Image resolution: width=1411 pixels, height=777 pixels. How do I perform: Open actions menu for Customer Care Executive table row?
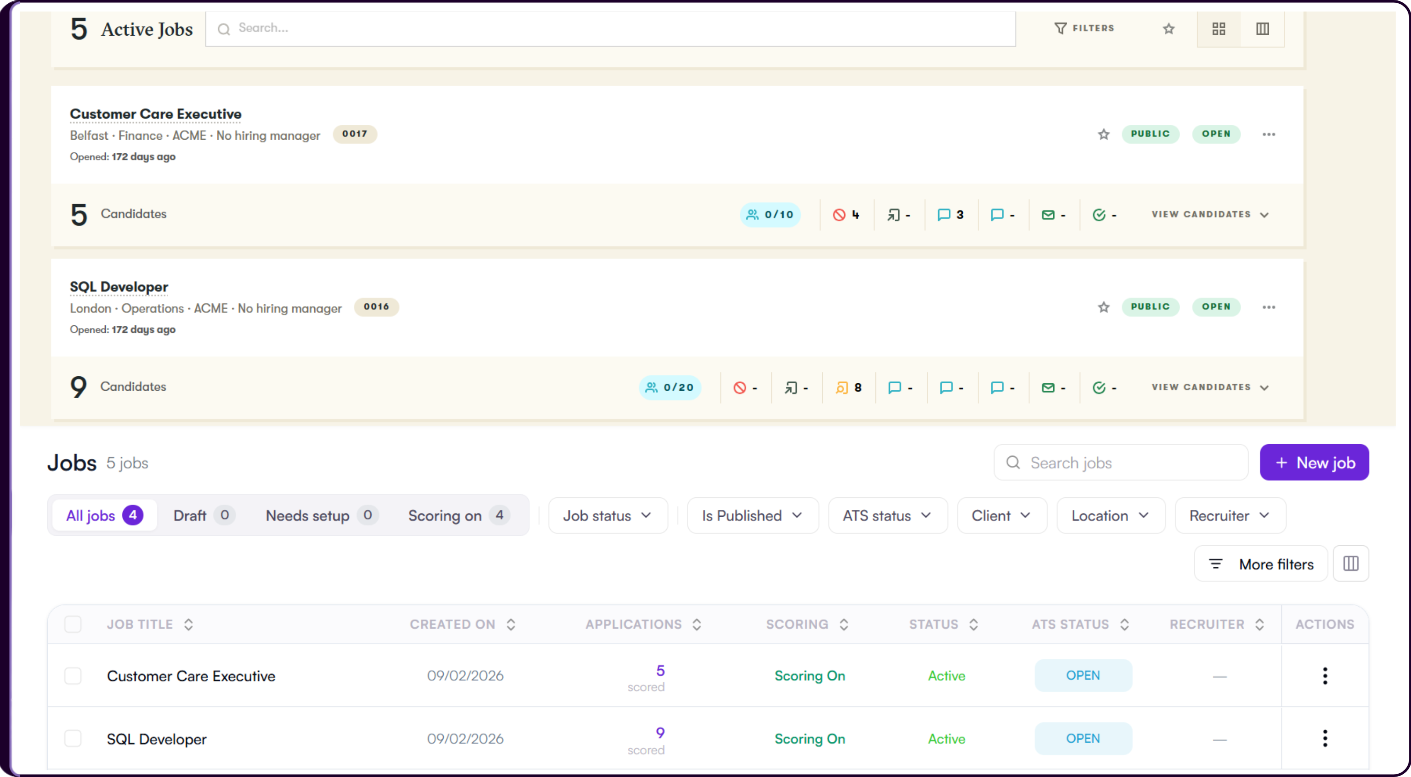[1324, 676]
